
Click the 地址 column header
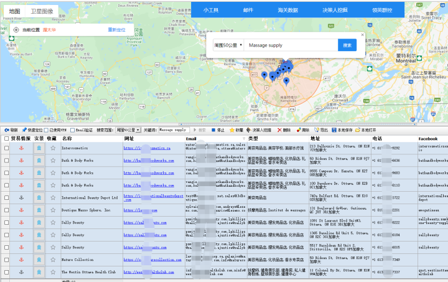(x=340, y=139)
